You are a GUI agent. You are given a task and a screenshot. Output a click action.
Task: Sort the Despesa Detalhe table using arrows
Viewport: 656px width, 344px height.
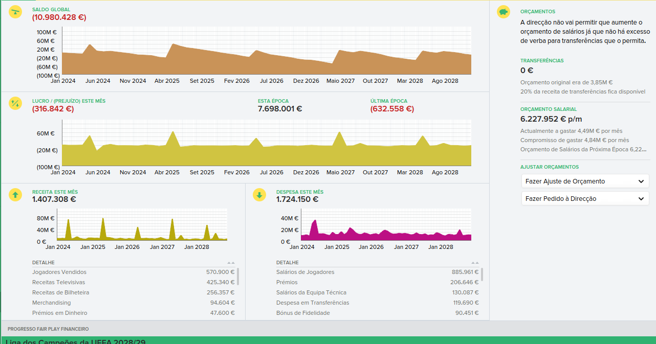point(475,263)
